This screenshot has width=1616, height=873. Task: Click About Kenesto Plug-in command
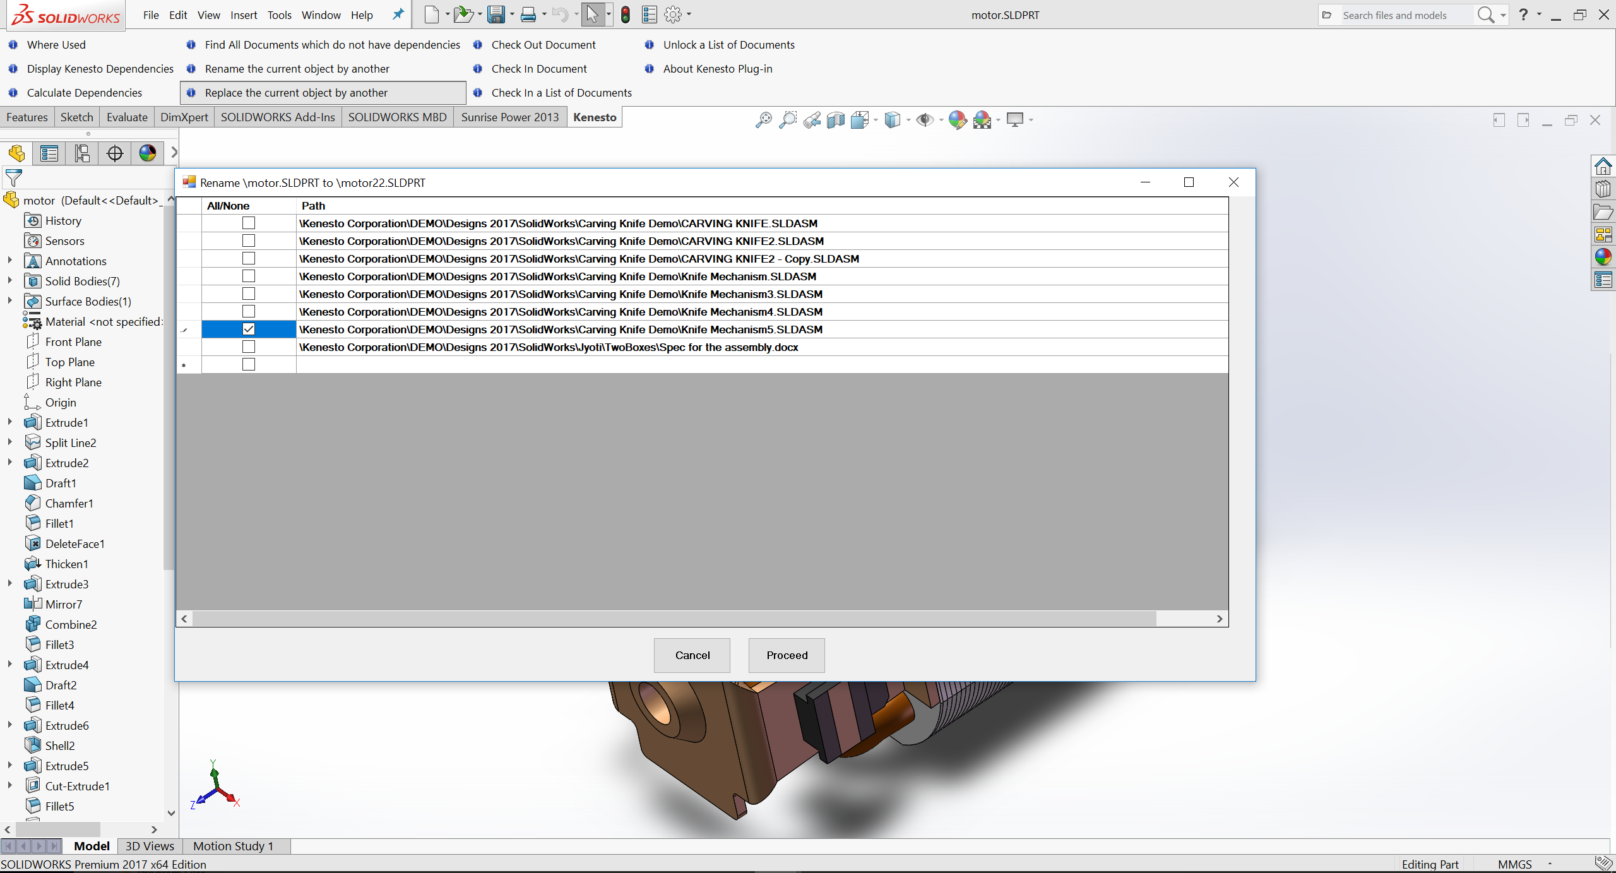[x=718, y=69]
